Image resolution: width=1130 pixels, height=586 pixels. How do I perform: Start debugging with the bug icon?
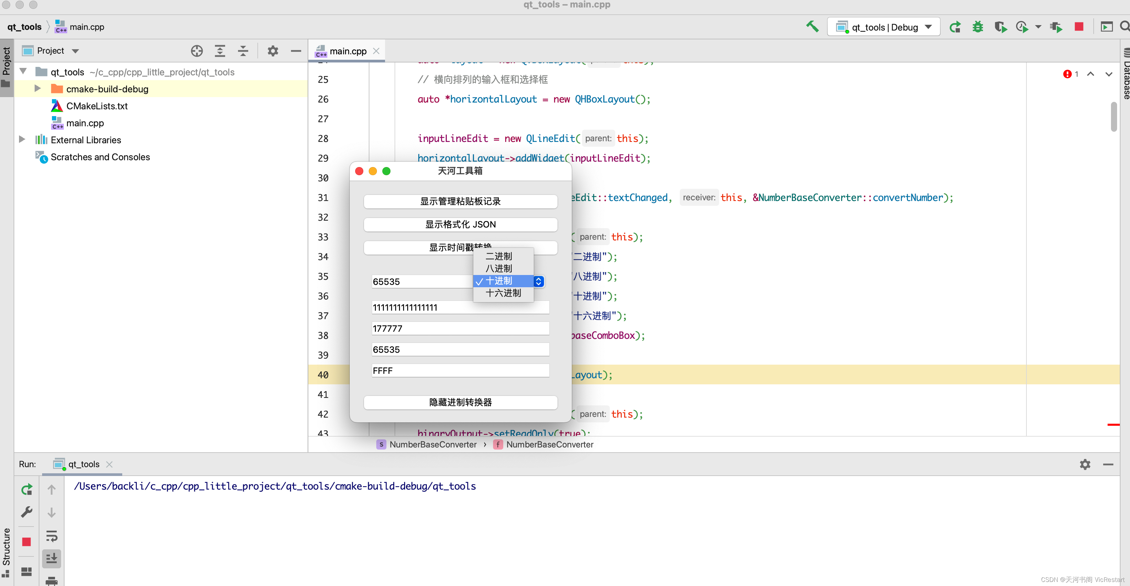coord(977,27)
